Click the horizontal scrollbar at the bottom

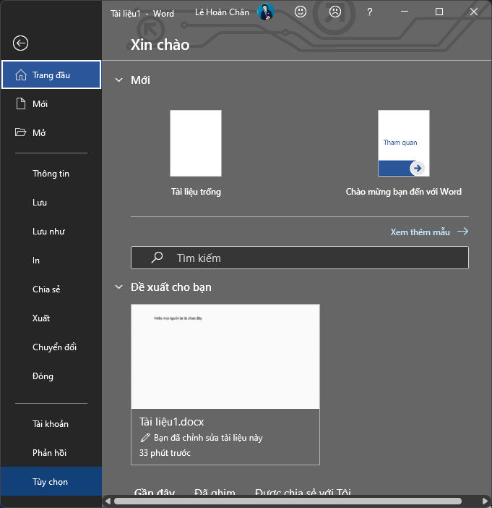289,501
